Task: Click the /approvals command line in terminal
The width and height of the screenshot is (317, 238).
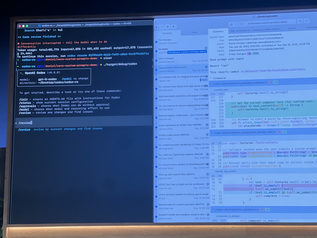Action: point(64,105)
